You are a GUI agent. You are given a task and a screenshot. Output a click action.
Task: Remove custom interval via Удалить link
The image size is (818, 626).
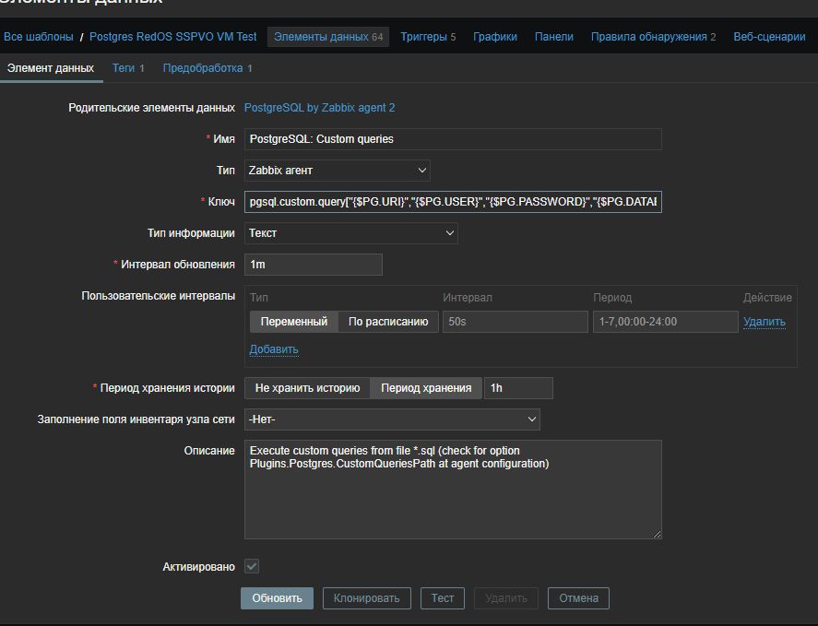pyautogui.click(x=765, y=322)
